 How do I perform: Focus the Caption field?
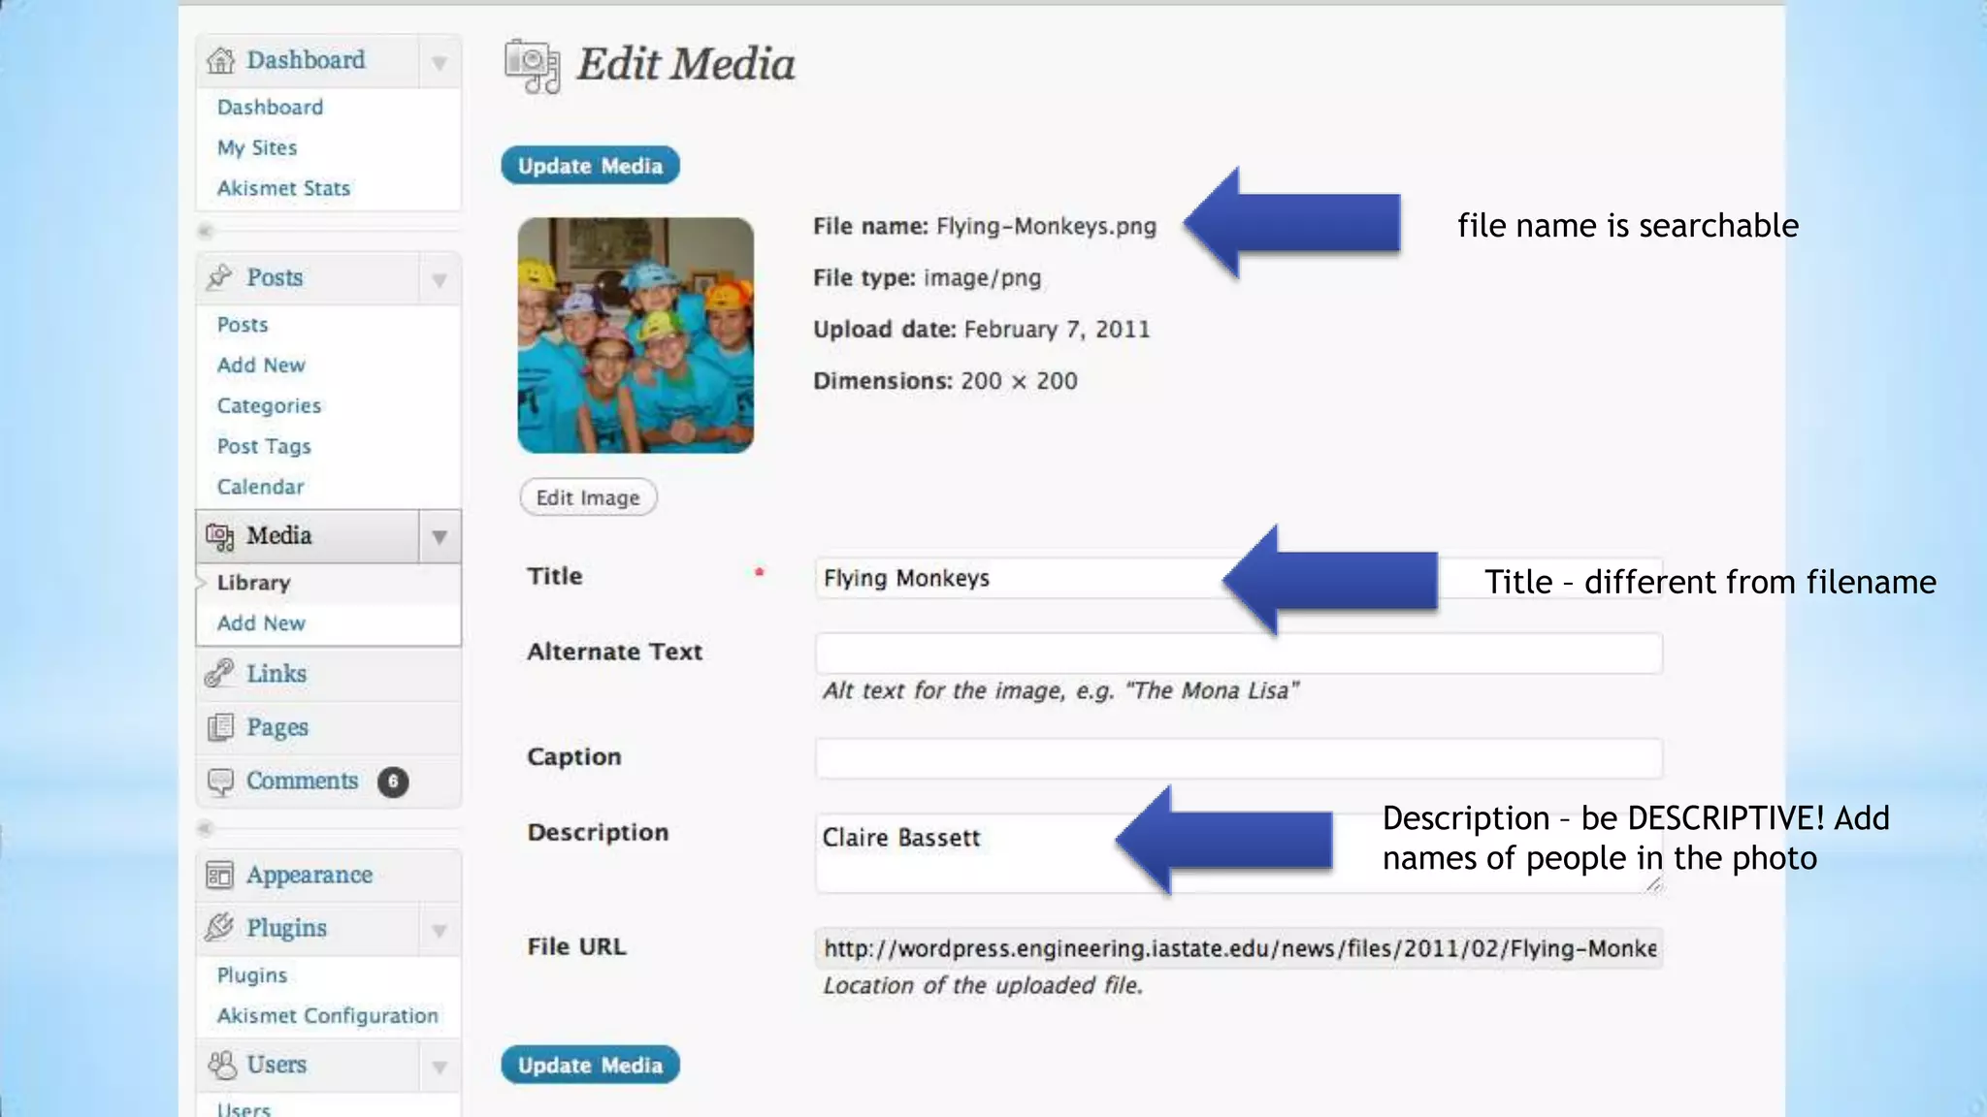click(x=1238, y=758)
